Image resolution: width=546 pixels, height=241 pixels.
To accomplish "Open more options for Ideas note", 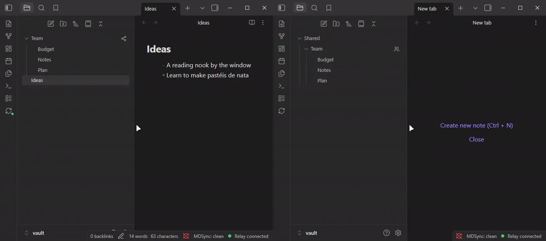I will pos(263,23).
